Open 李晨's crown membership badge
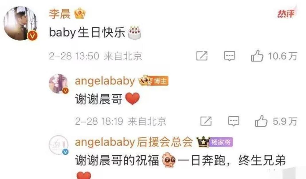Image resolution: width=306 pixels, height=179 pixels. (80, 13)
